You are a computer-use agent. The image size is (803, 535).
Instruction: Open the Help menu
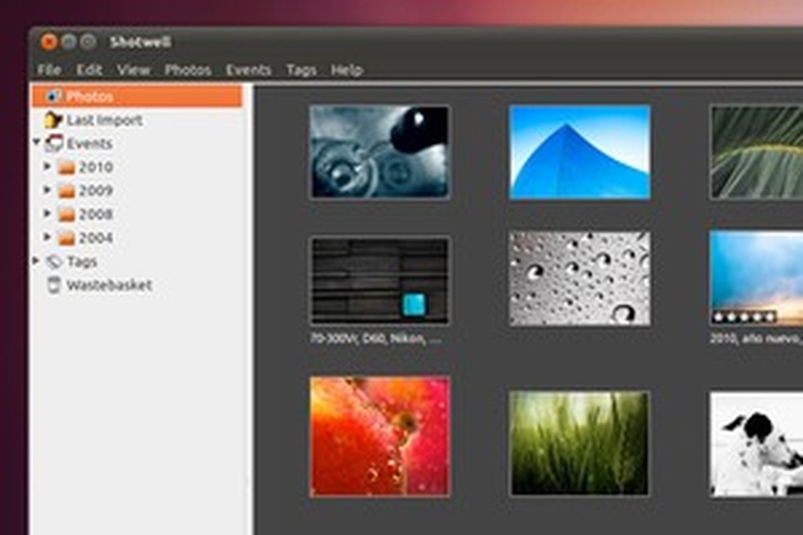[348, 70]
